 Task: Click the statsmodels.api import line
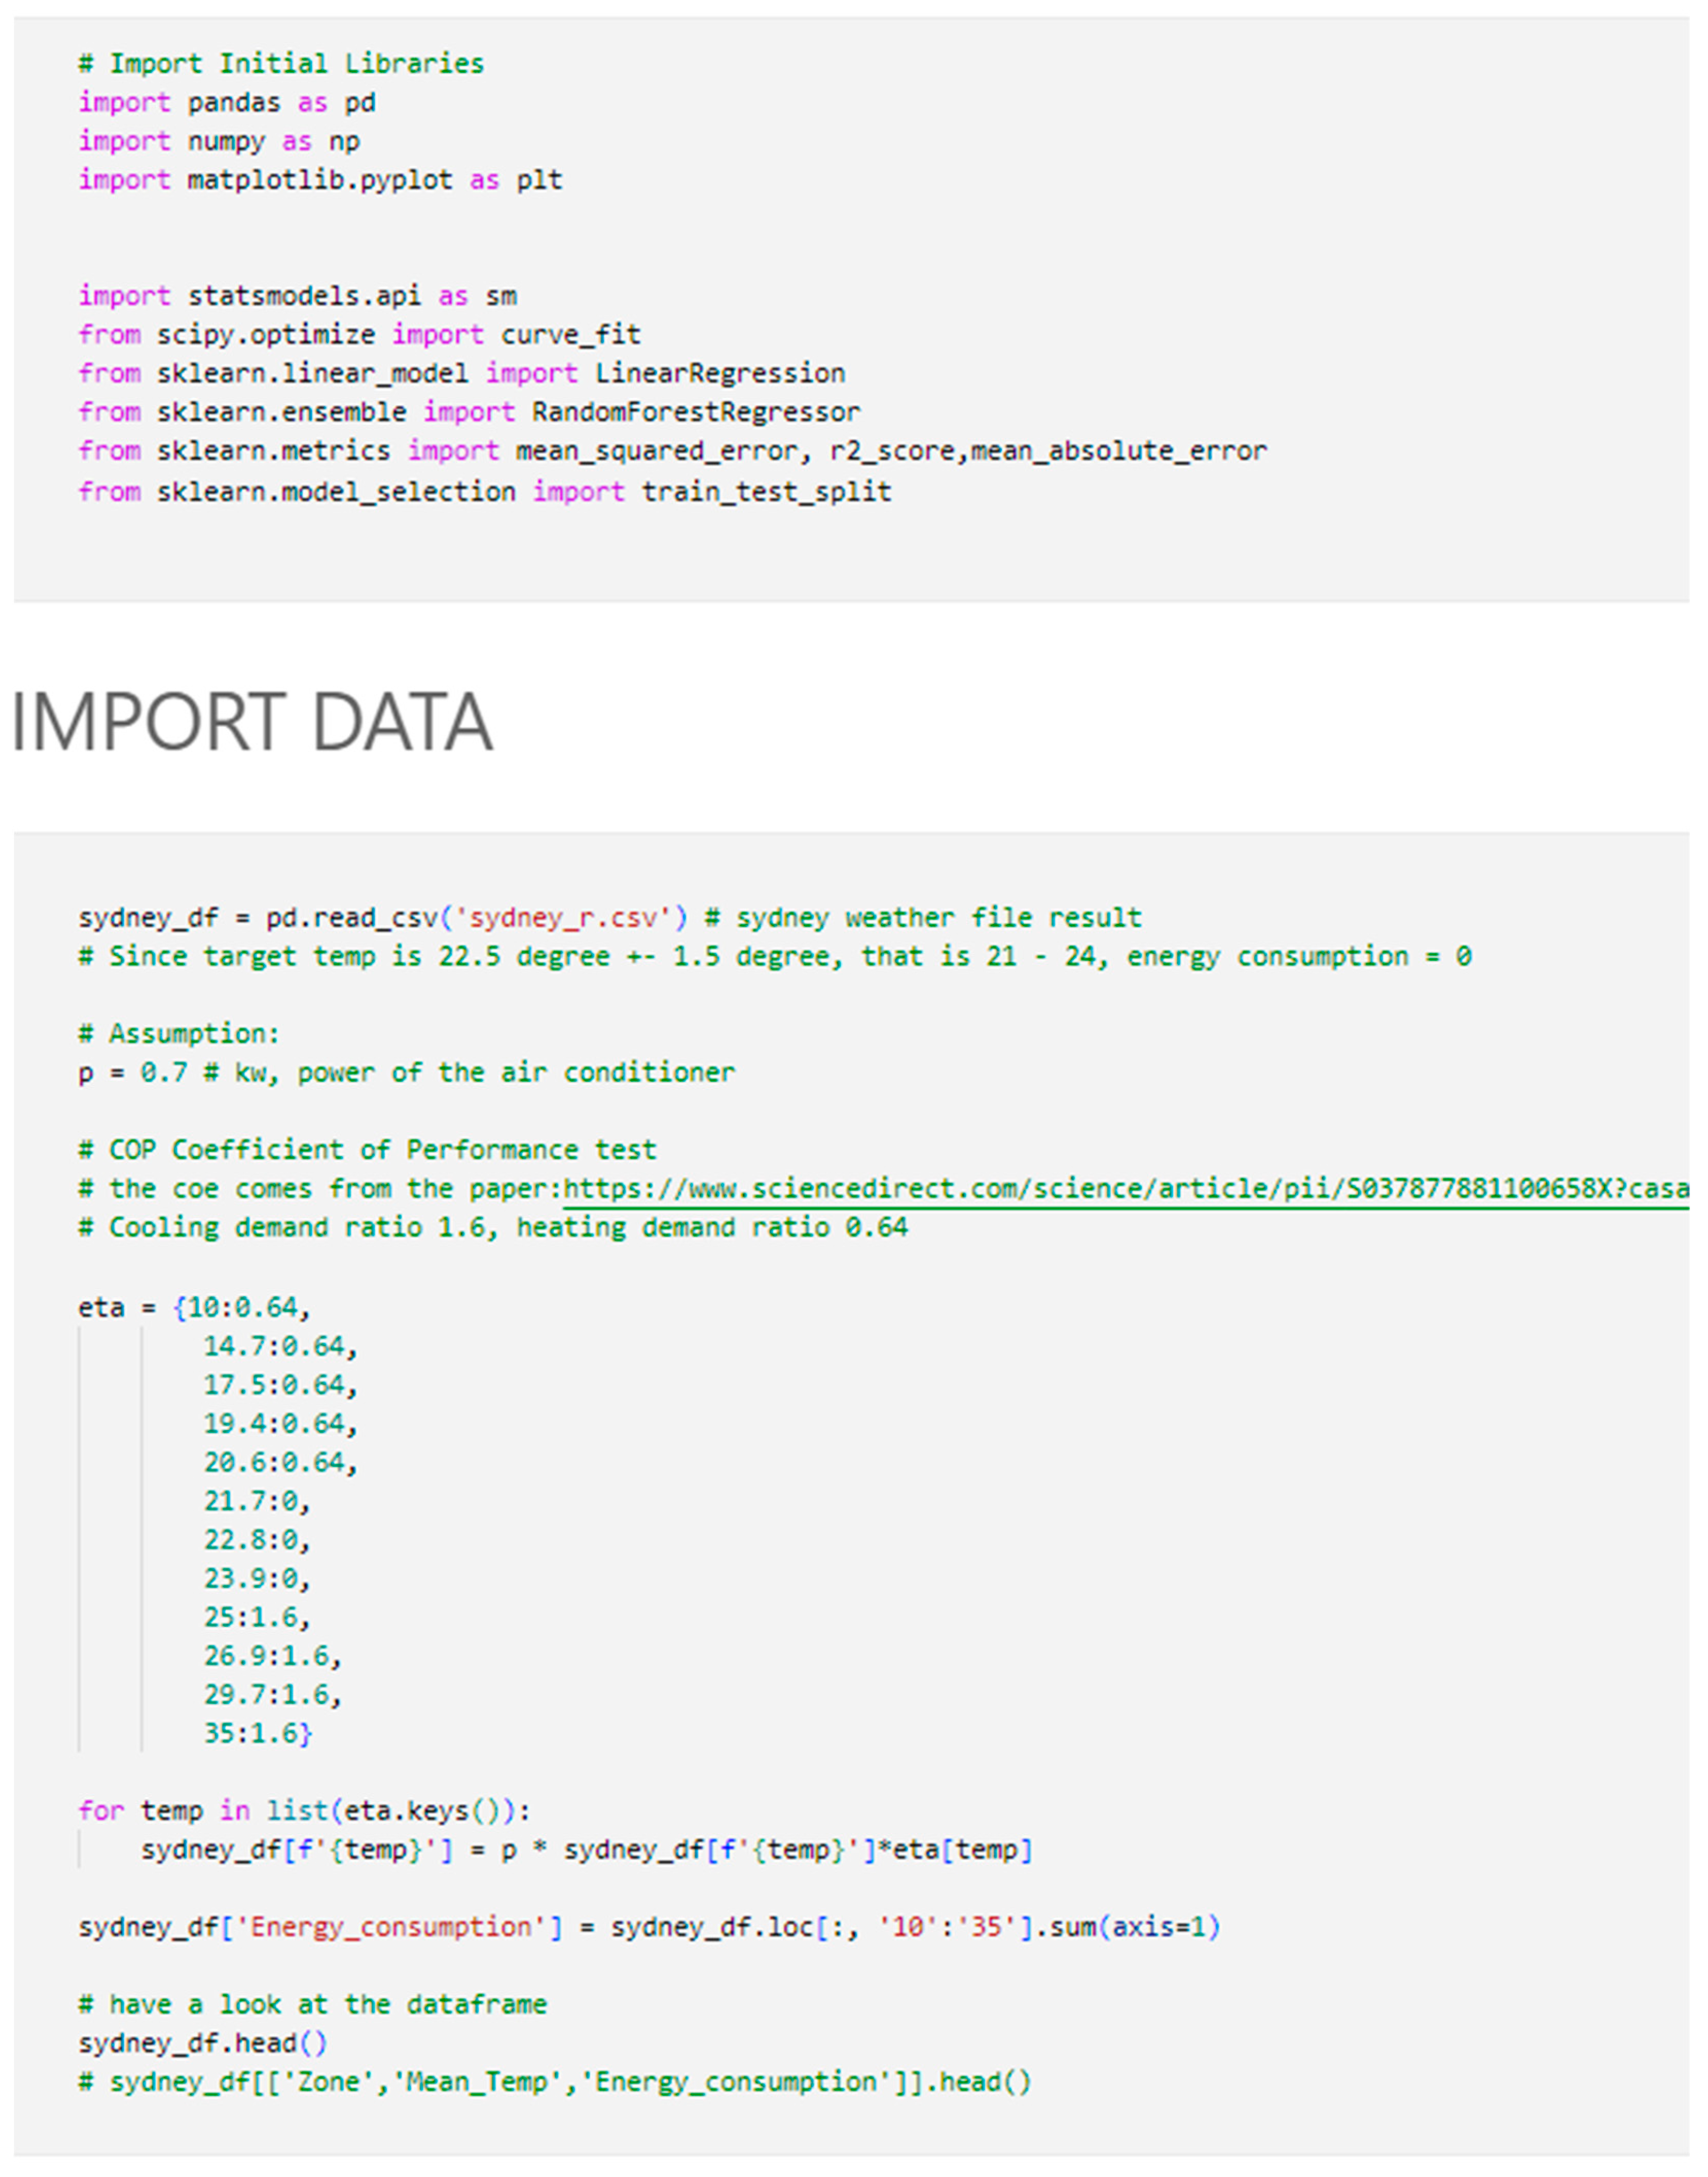[297, 296]
